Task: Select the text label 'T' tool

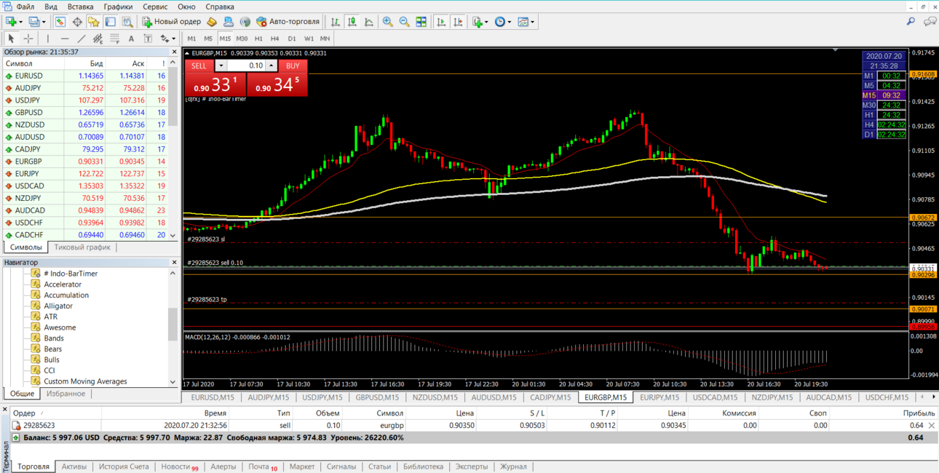Action: tap(148, 39)
